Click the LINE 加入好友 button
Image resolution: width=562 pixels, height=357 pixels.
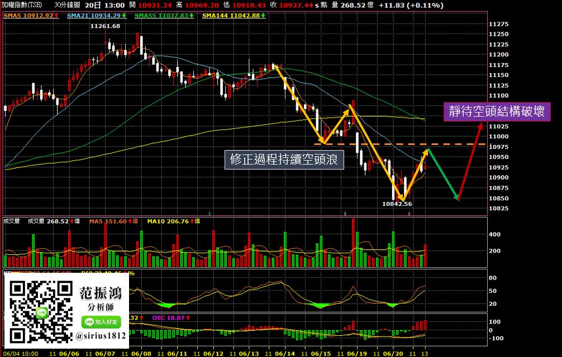[101, 322]
